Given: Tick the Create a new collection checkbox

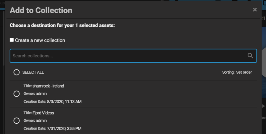Looking at the screenshot, I should coord(12,40).
